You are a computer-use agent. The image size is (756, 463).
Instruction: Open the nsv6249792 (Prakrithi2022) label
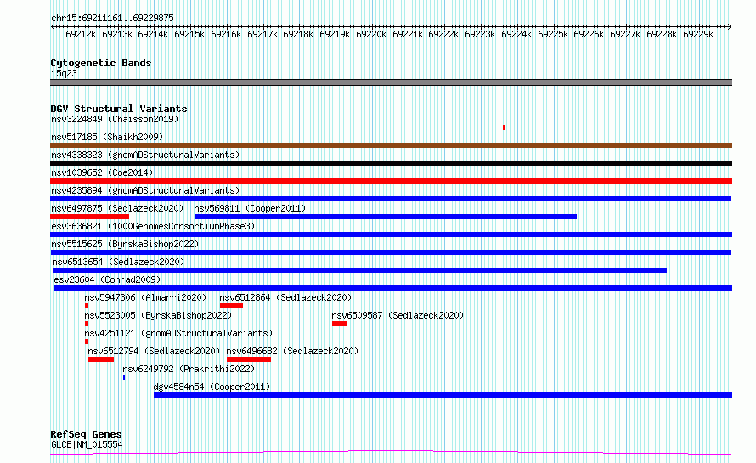click(x=189, y=369)
